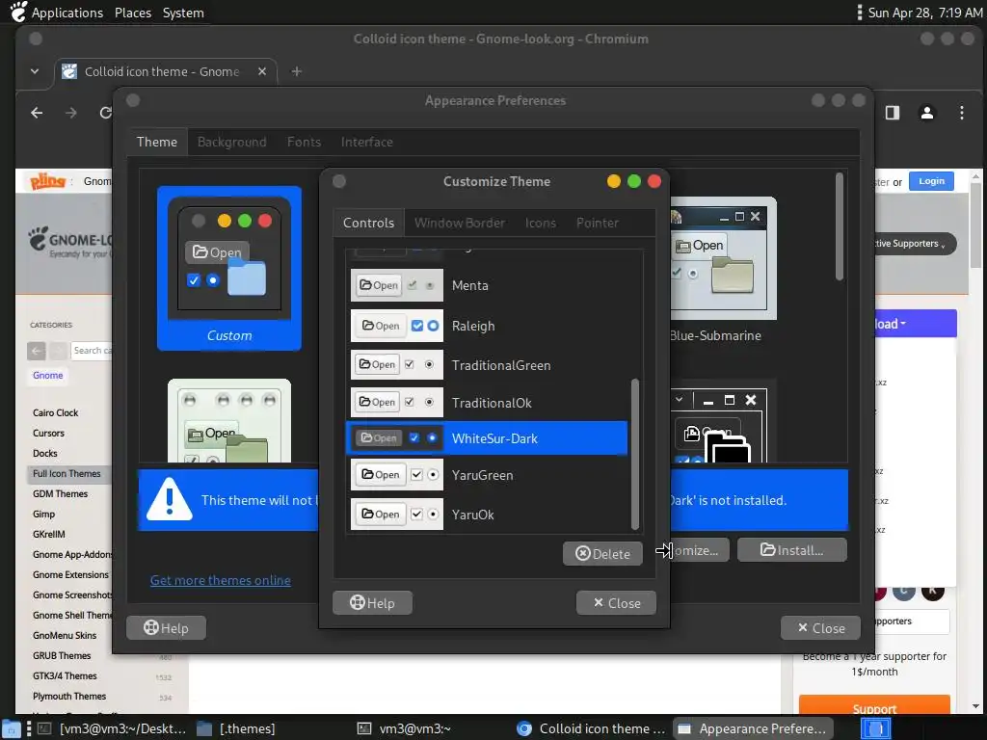Open Cairo Clock category

55,412
